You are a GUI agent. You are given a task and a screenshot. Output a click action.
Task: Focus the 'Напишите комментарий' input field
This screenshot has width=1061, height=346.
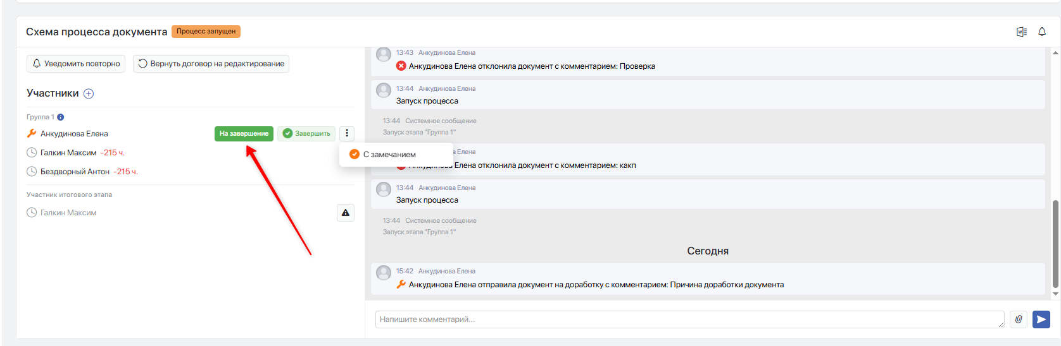click(x=689, y=319)
